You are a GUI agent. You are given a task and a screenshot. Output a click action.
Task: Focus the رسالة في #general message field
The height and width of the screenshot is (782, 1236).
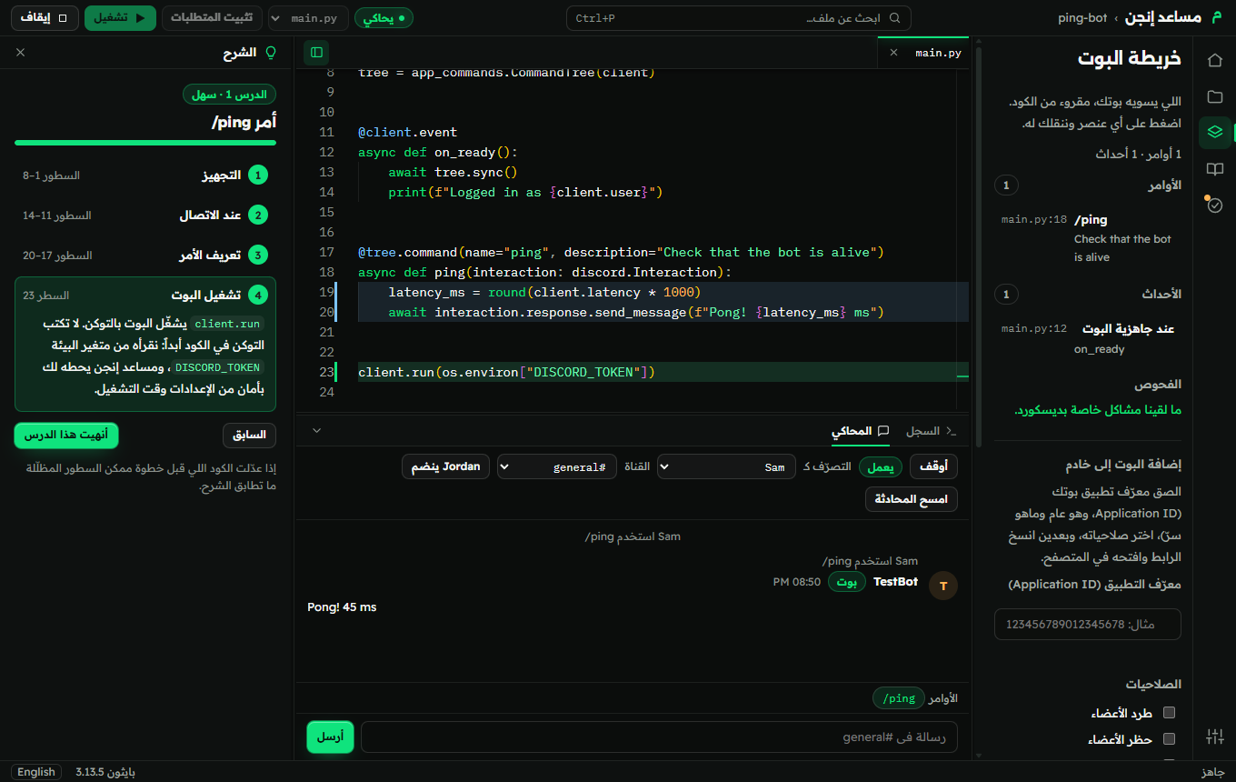point(659,737)
